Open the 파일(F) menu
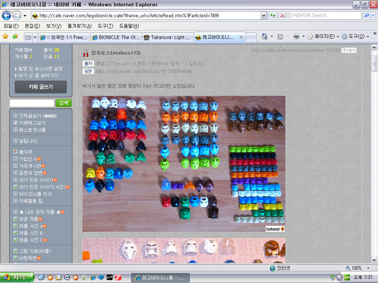Viewport: 378px width, 283px height. pos(11,26)
